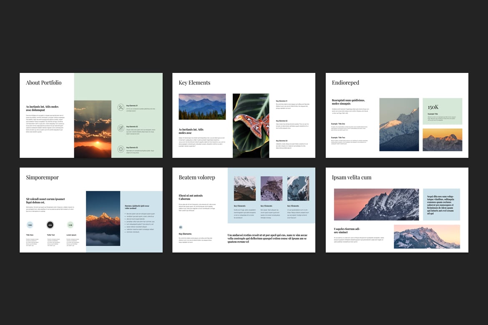Click the blue snowy cliff photo on Beatem volorep slide

(298, 188)
